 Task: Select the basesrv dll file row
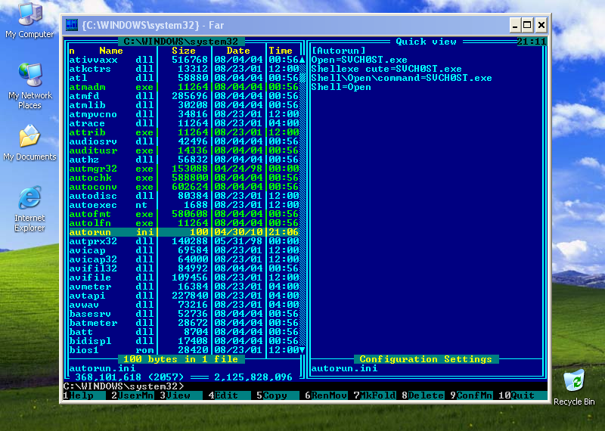[184, 314]
